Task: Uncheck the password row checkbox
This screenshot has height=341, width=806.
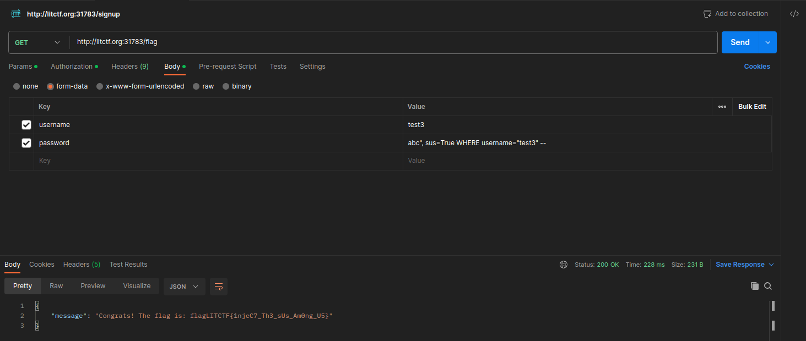Action: (26, 143)
